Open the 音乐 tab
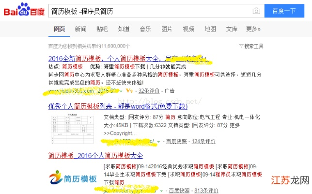 (145, 29)
